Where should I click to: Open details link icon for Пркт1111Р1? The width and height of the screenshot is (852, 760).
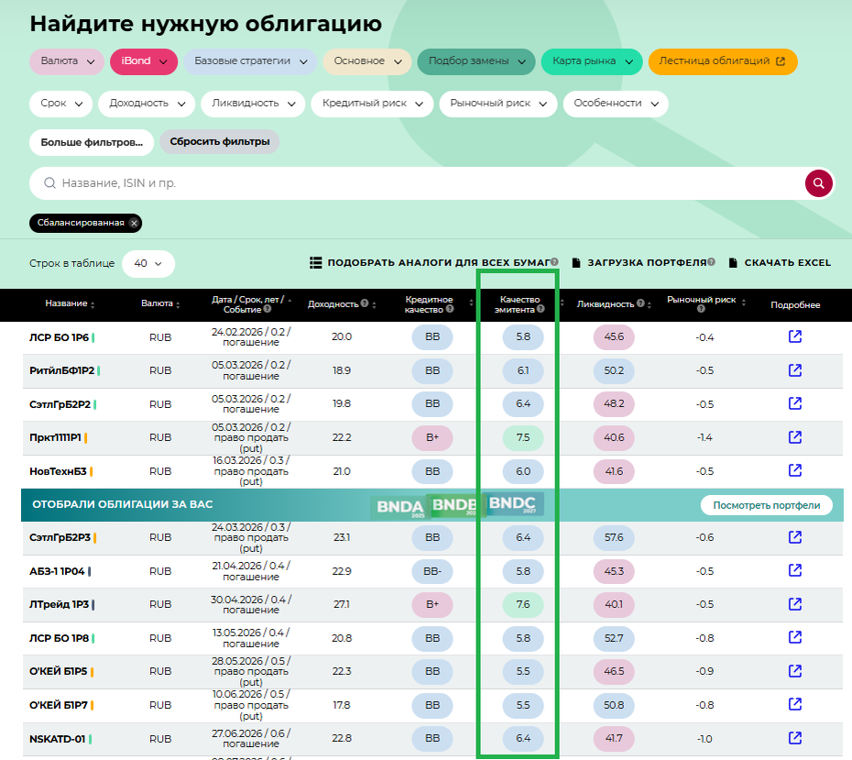pyautogui.click(x=795, y=437)
